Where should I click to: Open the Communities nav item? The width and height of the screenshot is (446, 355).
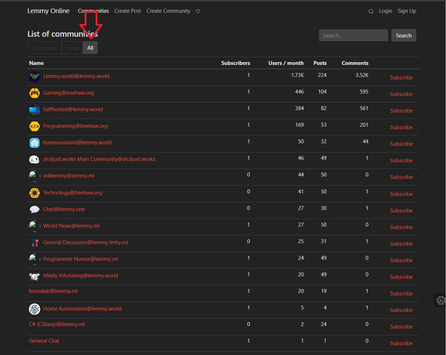(x=94, y=11)
